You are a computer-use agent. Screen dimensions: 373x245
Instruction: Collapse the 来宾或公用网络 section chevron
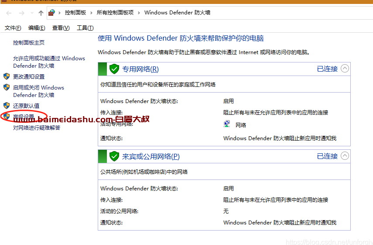pos(345,156)
